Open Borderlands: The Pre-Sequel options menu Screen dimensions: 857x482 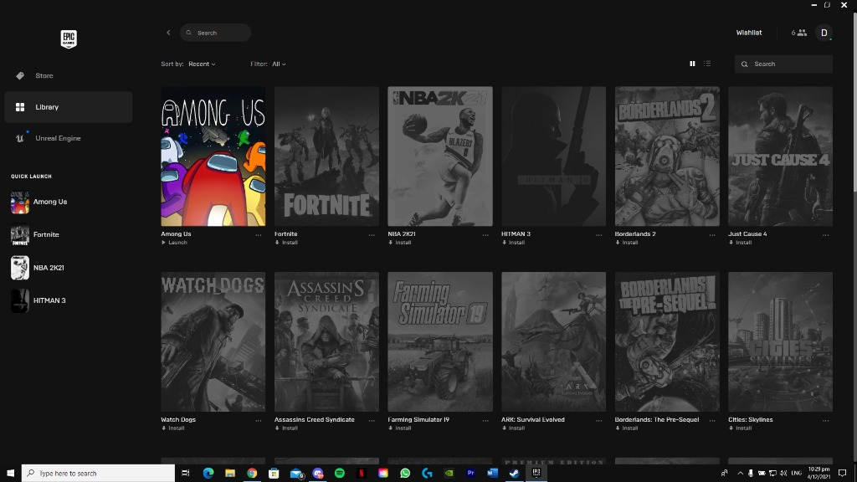[x=712, y=421]
